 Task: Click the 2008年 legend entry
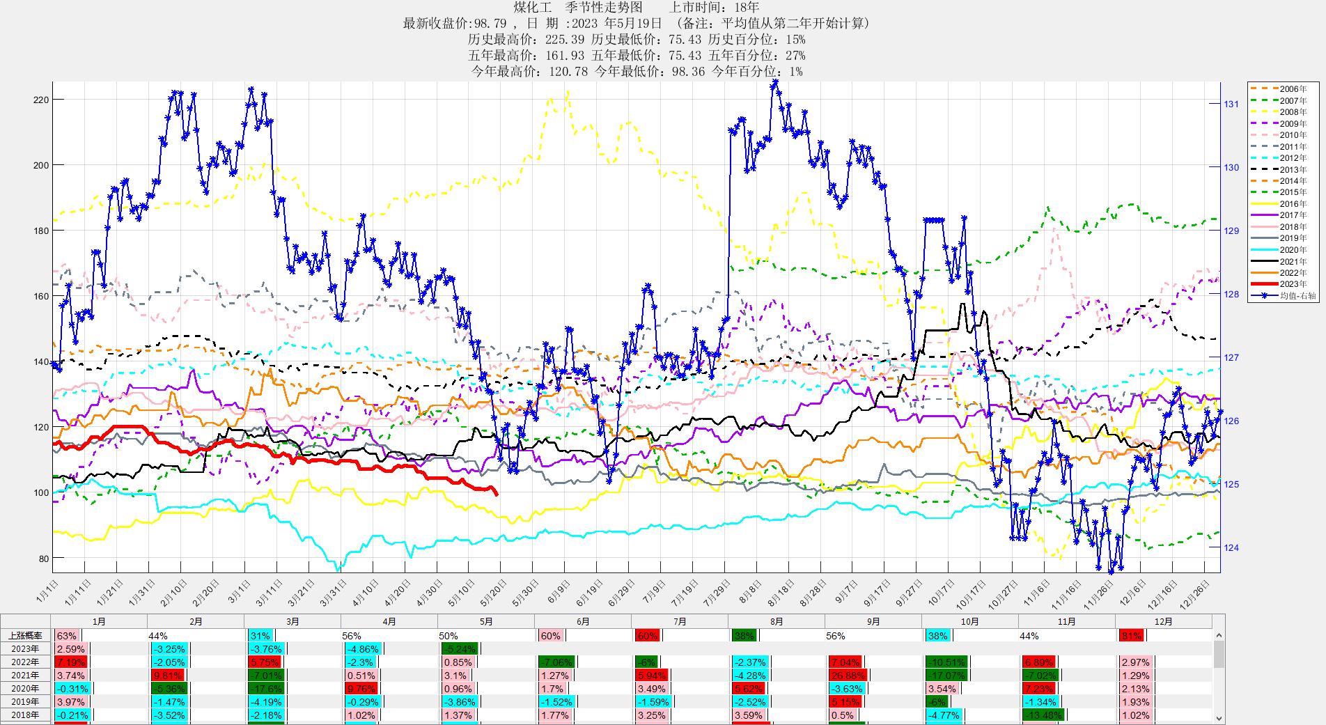[1293, 112]
